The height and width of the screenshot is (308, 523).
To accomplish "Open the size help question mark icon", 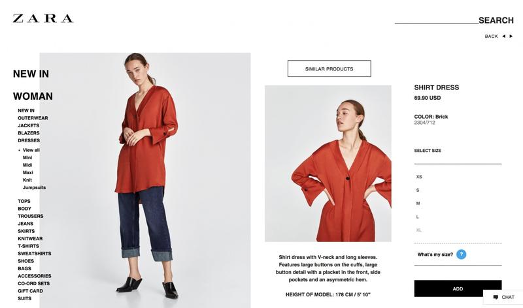I will point(462,254).
